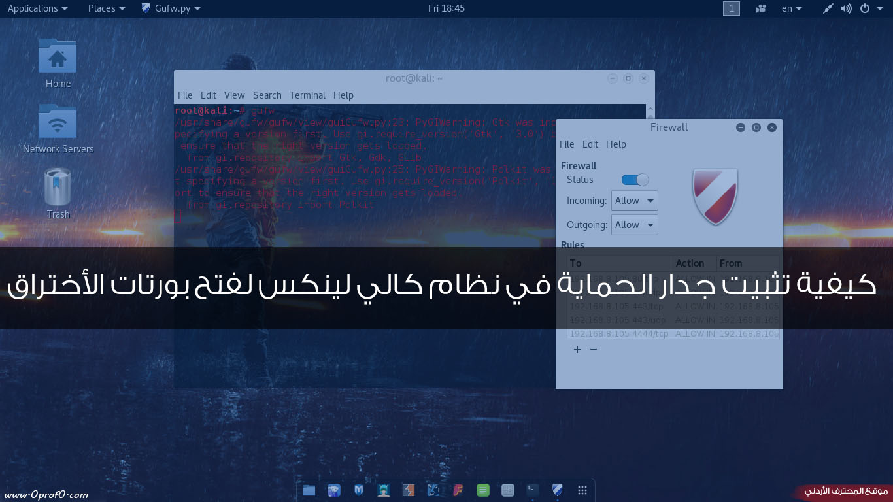Screen dimensions: 893x502
Task: Open the Outgoing policy dropdown
Action: click(635, 224)
